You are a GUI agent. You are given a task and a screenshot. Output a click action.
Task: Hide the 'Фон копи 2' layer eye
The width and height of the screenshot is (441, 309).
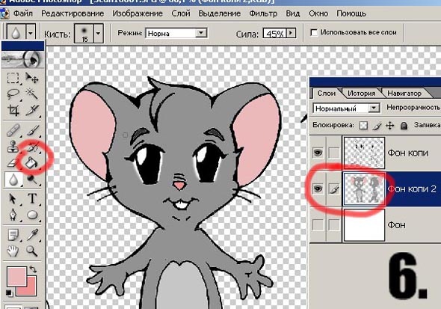pos(318,189)
